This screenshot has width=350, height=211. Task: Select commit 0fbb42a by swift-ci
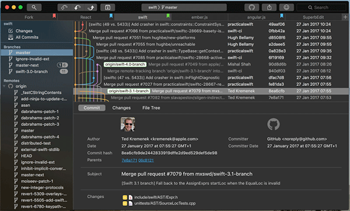point(211,31)
